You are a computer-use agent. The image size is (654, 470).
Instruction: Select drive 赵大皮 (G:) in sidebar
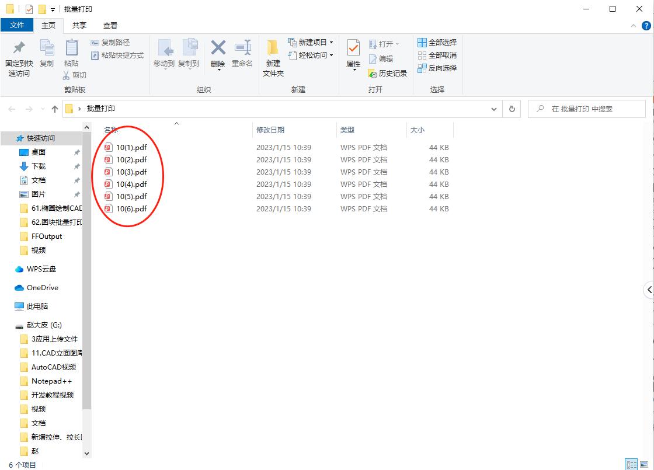pyautogui.click(x=44, y=325)
